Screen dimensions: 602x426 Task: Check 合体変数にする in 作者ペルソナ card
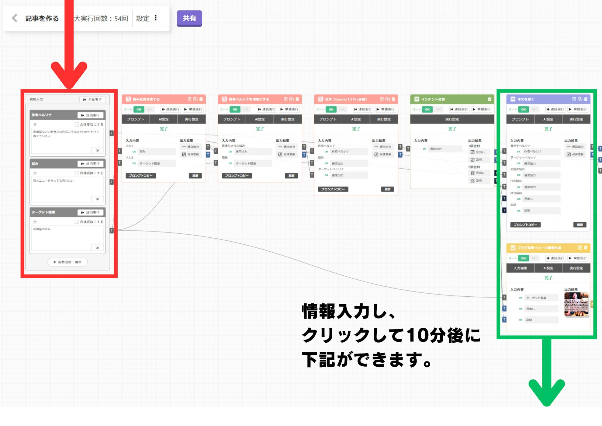(x=77, y=124)
